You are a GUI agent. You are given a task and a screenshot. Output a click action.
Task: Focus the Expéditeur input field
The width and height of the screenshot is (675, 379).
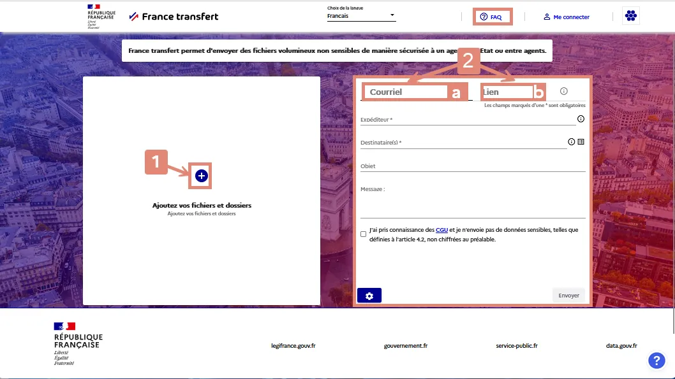pyautogui.click(x=468, y=120)
